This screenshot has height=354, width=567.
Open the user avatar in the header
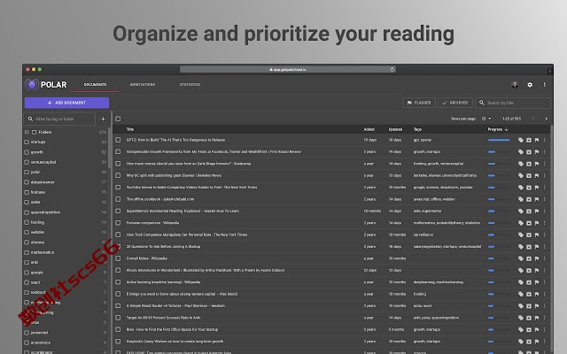coord(515,85)
